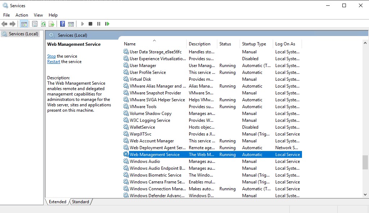
Task: Sort by the Description column header
Action: [202, 44]
